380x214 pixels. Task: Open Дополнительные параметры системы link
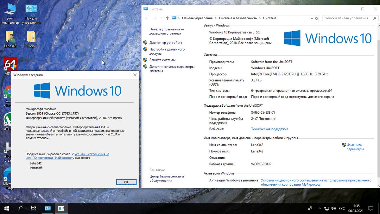pos(172,69)
